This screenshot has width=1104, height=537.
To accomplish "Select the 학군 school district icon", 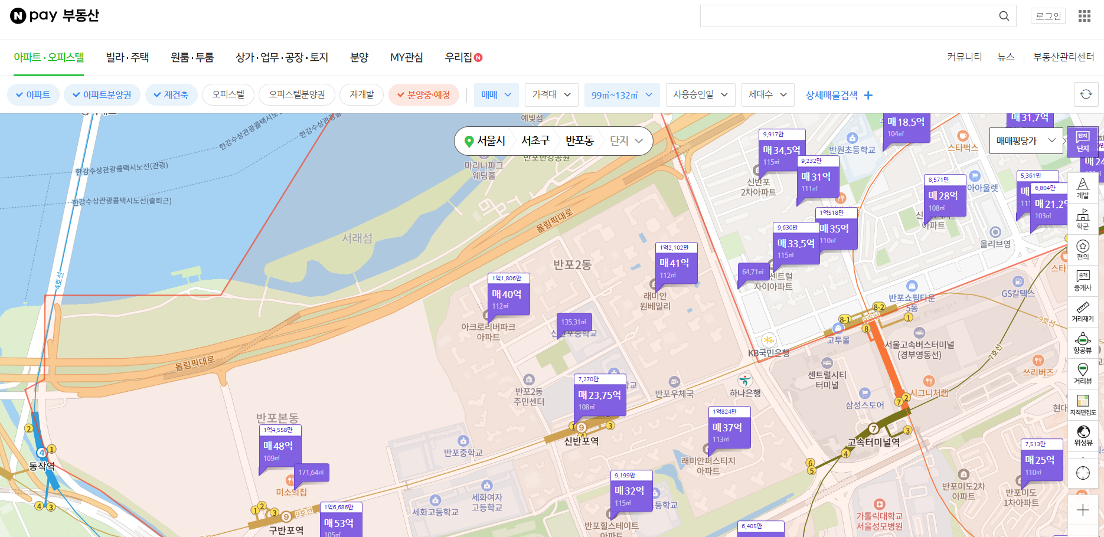I will 1083,219.
